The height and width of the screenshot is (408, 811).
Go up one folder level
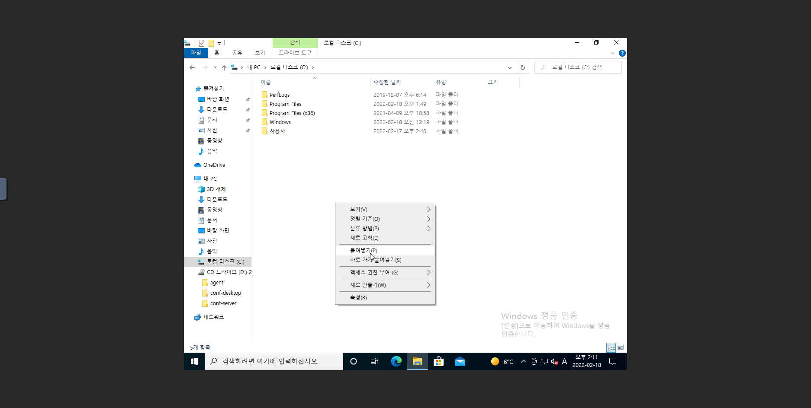(x=224, y=67)
